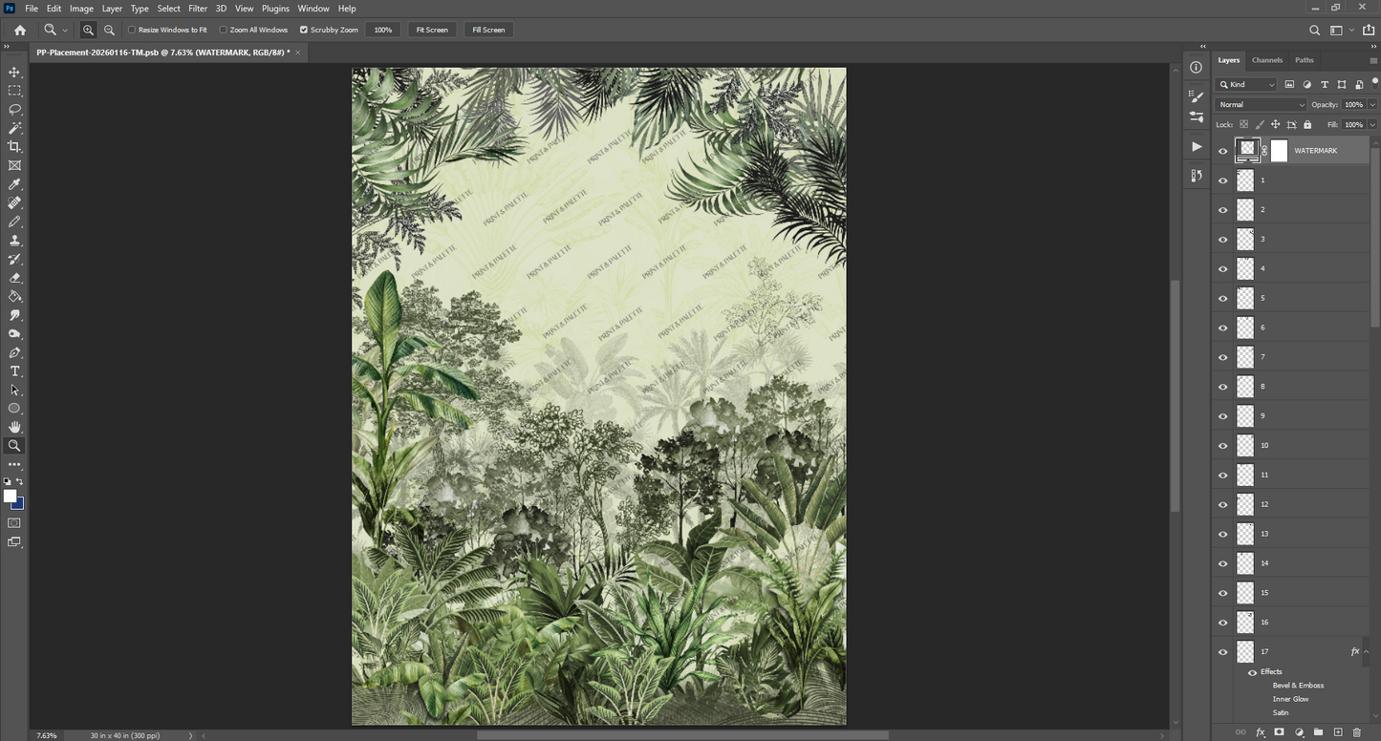Screen dimensions: 1381x741
Task: Hide layer 5 with its eye icon
Action: (1223, 298)
